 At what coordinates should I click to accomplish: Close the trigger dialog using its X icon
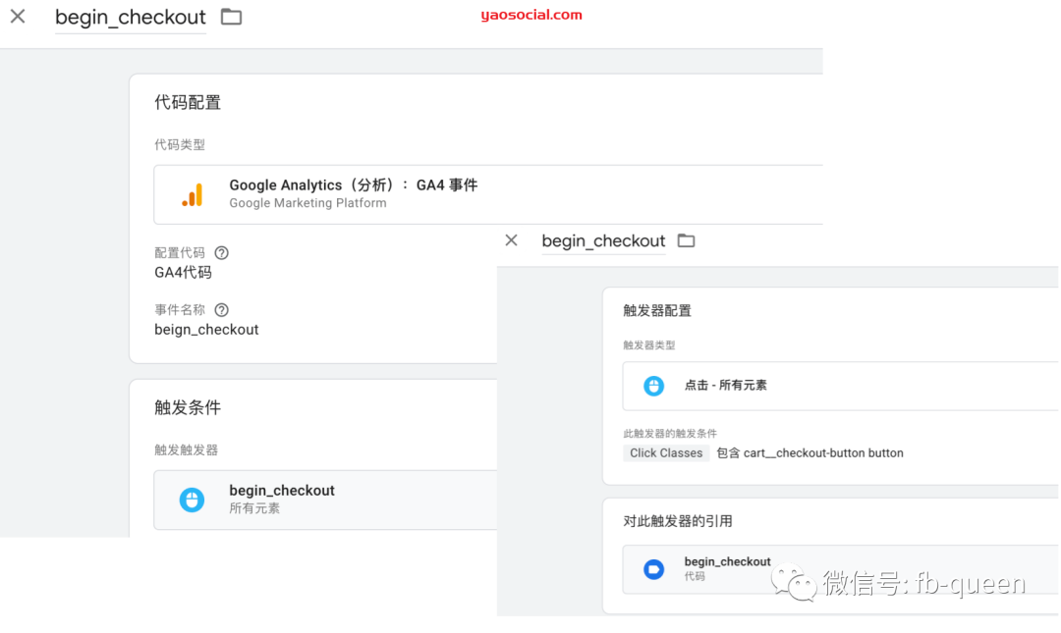tap(510, 239)
